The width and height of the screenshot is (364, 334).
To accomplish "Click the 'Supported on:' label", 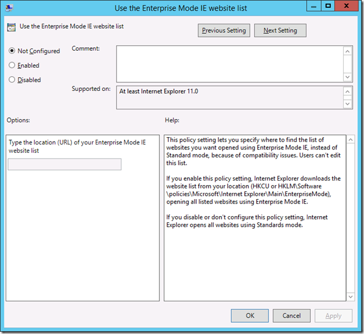I will (91, 89).
